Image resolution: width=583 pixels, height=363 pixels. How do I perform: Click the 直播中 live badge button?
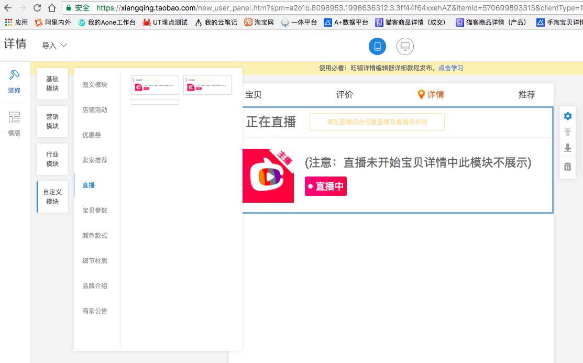(x=325, y=186)
